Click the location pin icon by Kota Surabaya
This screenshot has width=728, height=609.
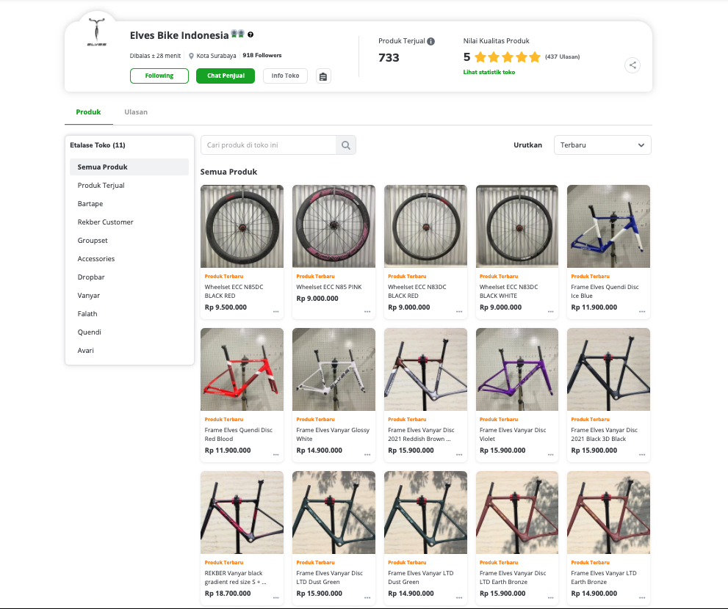click(191, 56)
